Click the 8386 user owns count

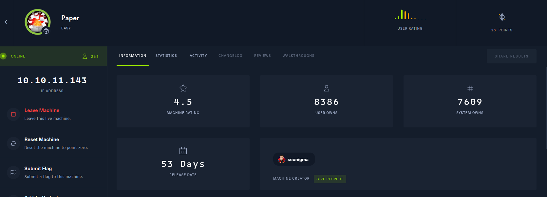point(327,102)
